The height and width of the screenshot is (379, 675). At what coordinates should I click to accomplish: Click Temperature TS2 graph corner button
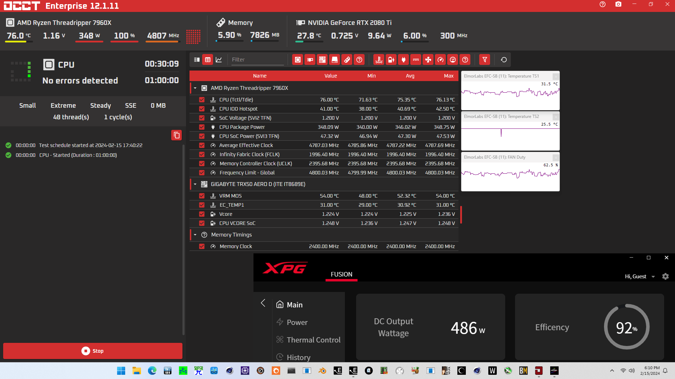tap(555, 117)
